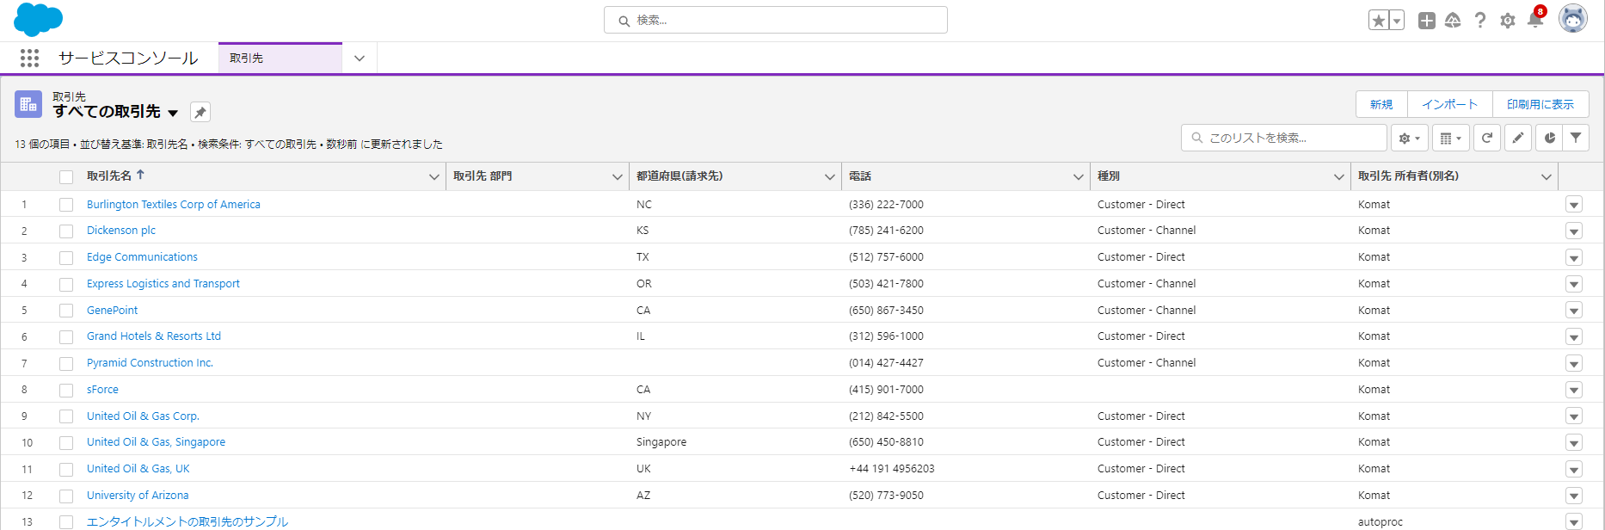Open the global actions plus icon

pyautogui.click(x=1427, y=21)
